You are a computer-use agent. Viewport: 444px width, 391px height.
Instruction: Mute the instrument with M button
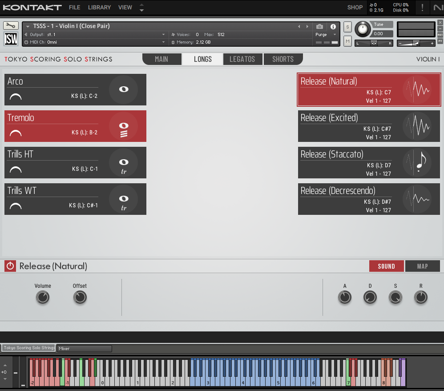[347, 41]
